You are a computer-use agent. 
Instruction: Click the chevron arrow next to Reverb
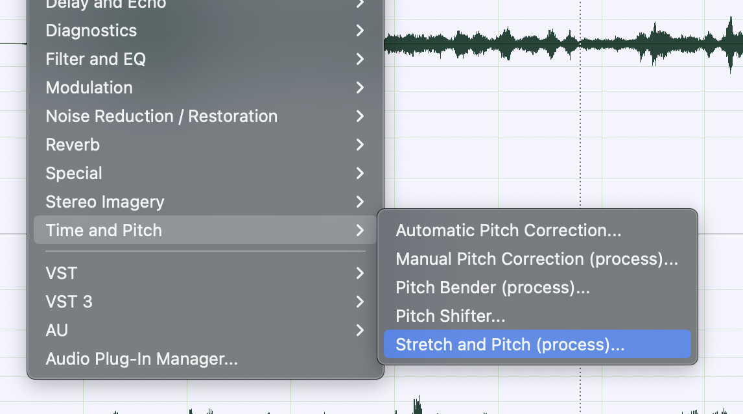[360, 145]
